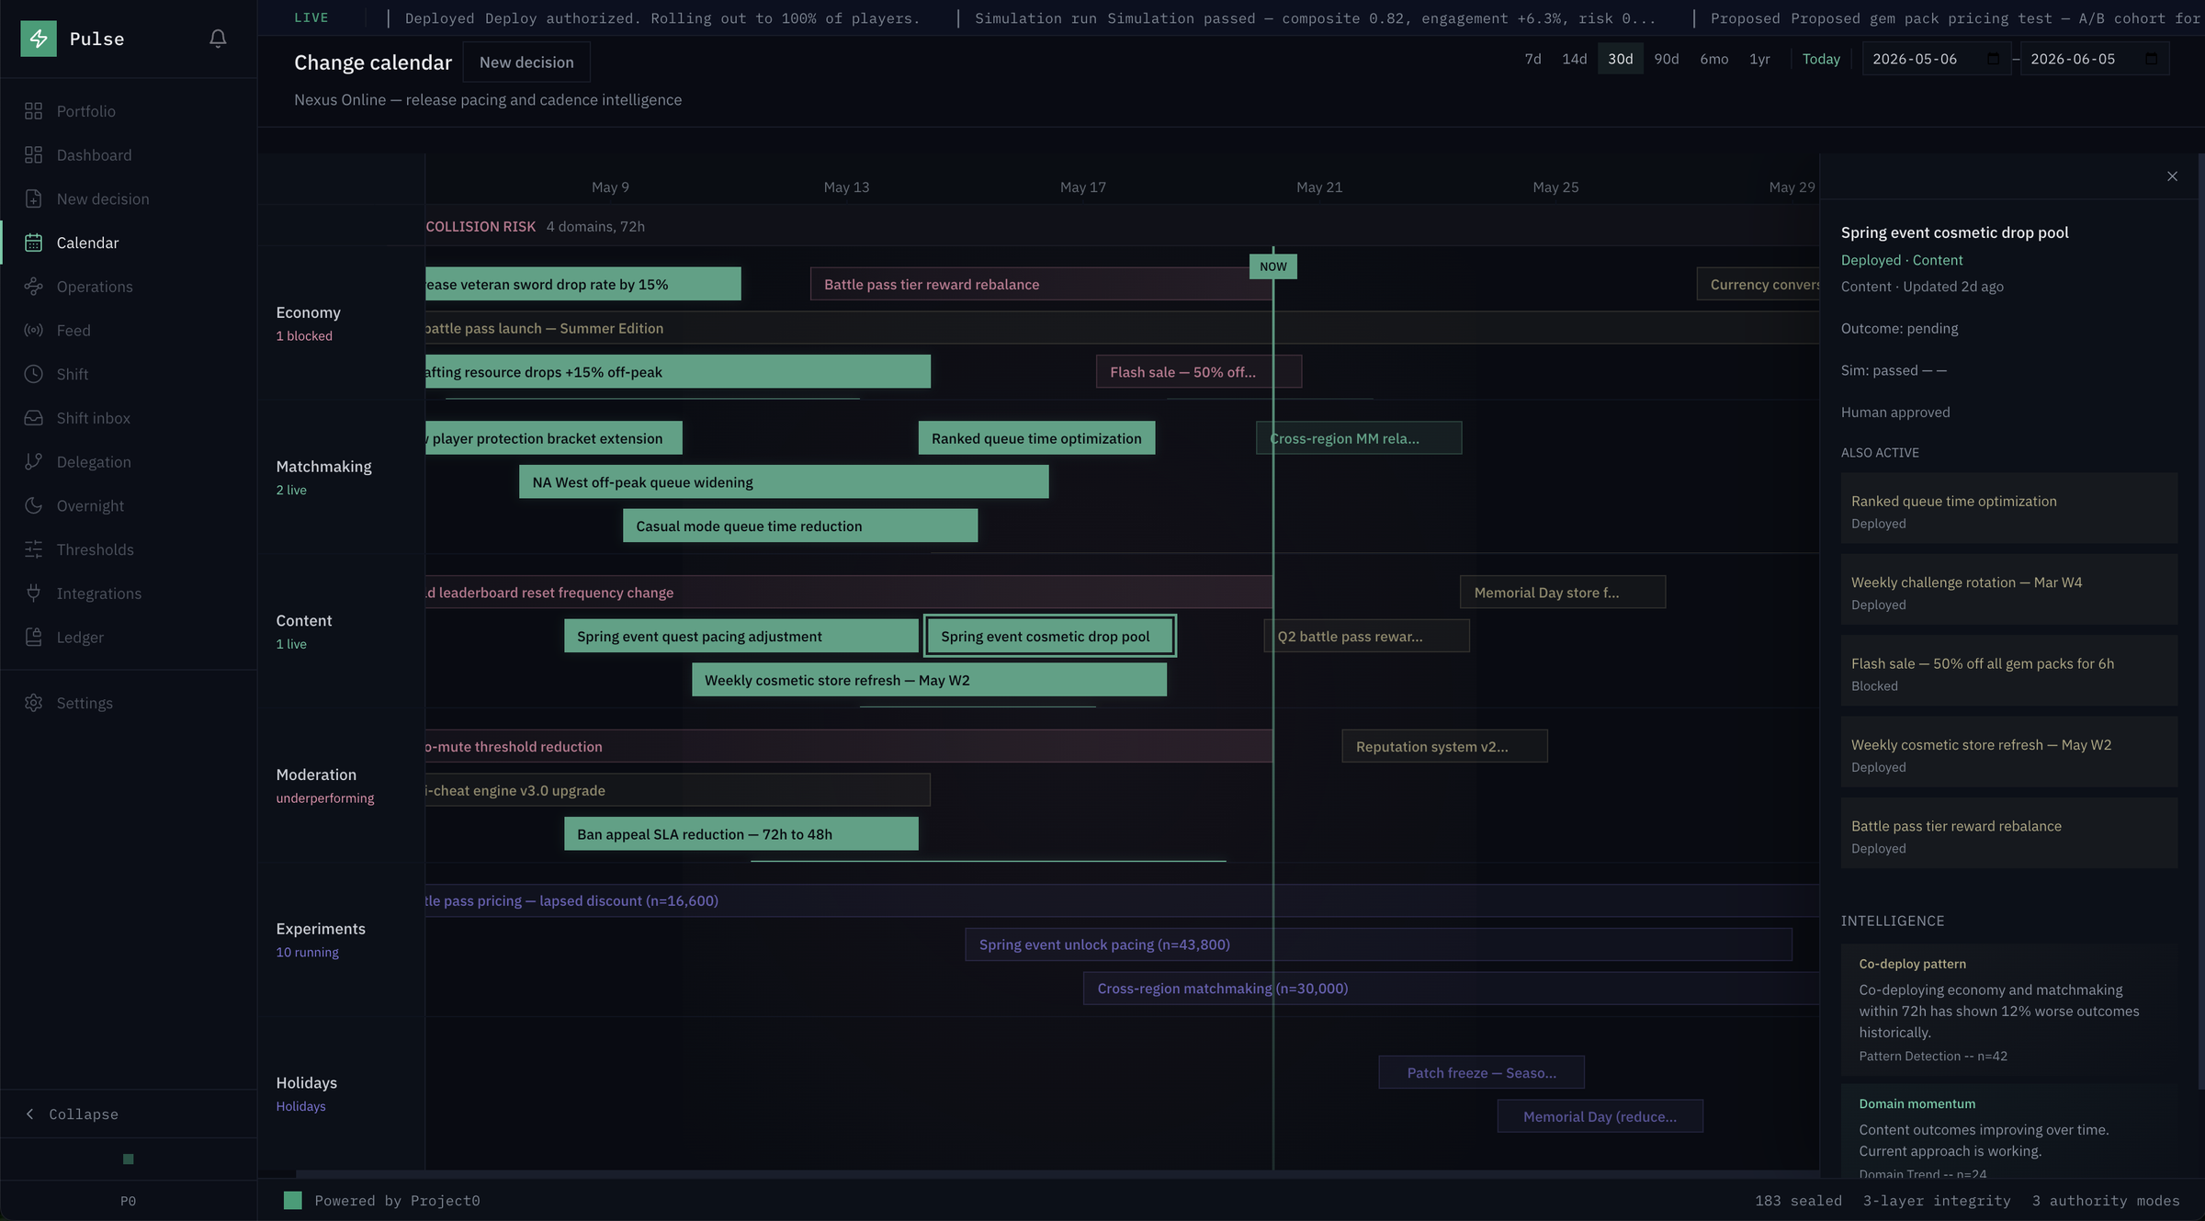The width and height of the screenshot is (2205, 1221).
Task: Click the green Project0 square icon
Action: (293, 1200)
